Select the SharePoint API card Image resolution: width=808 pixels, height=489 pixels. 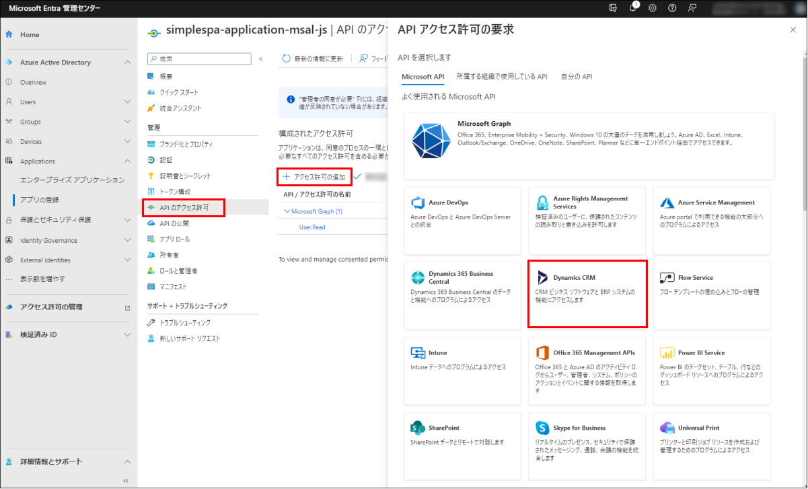463,447
